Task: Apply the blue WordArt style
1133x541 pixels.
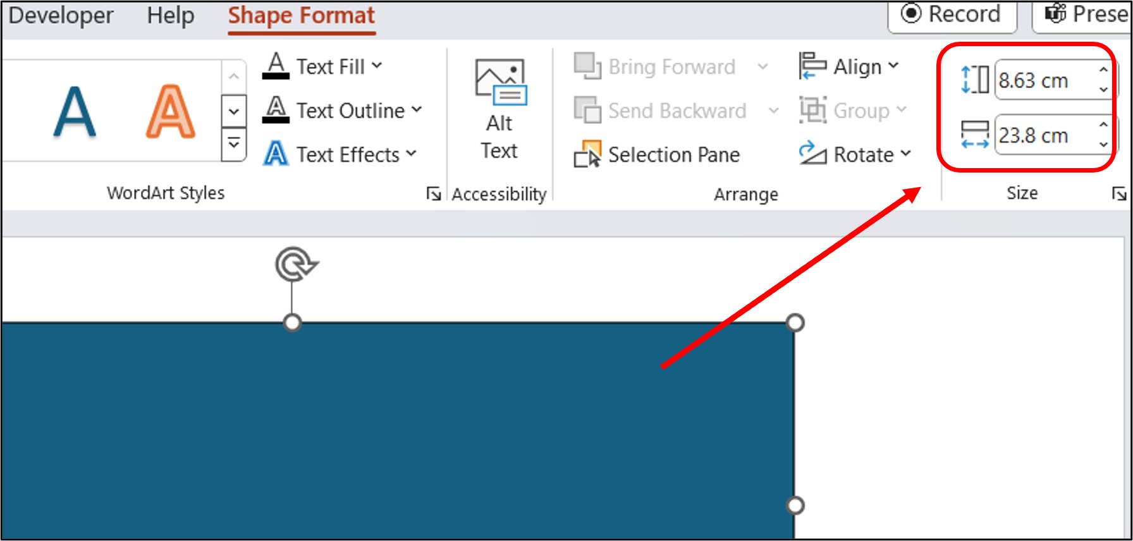Action: click(75, 112)
